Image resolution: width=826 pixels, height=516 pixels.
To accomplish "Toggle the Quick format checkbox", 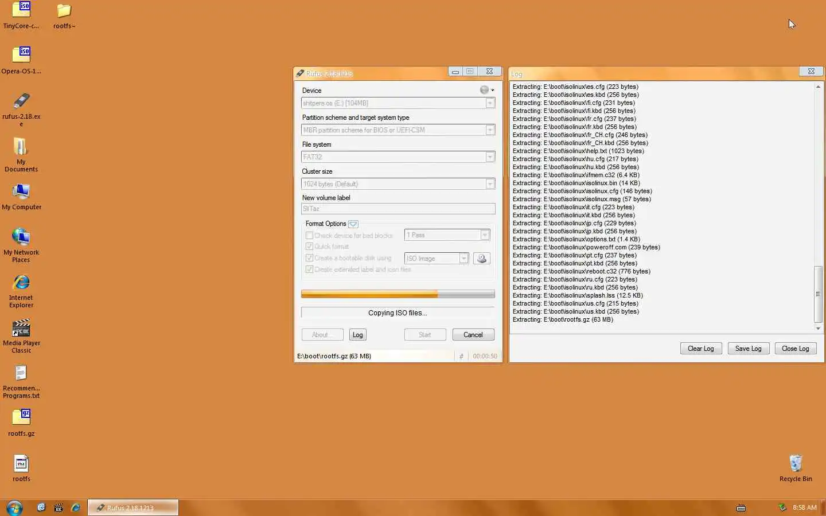I will click(x=309, y=247).
